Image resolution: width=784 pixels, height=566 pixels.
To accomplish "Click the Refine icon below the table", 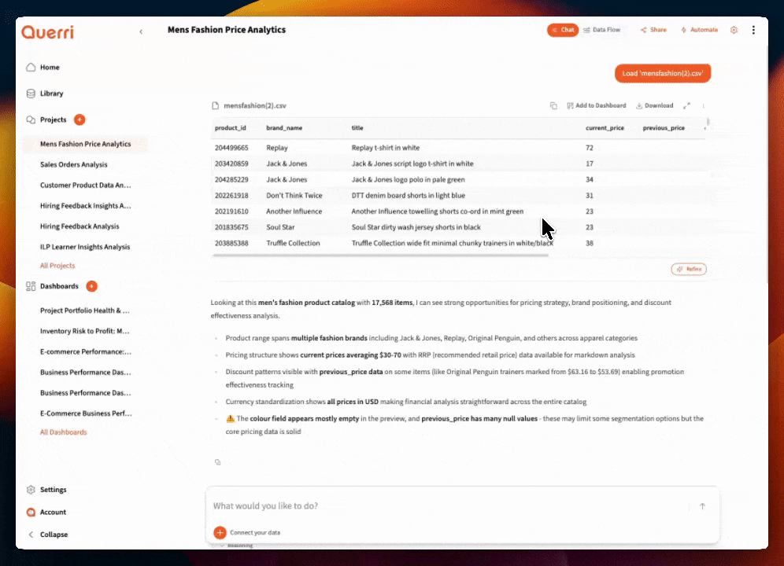I will (689, 269).
